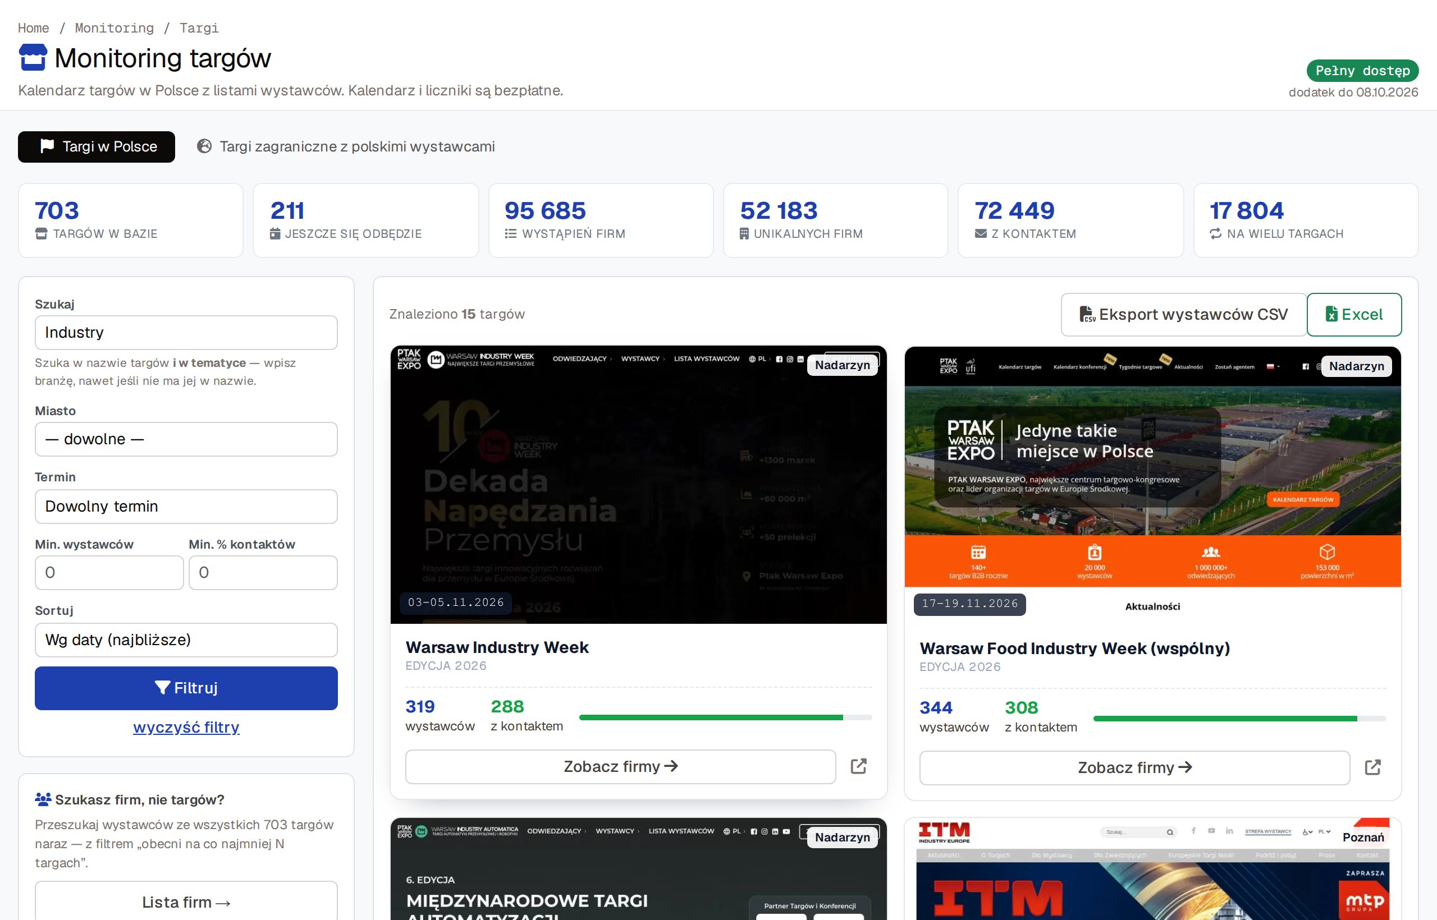Click the building icon by Unikalnych firm

pos(744,233)
